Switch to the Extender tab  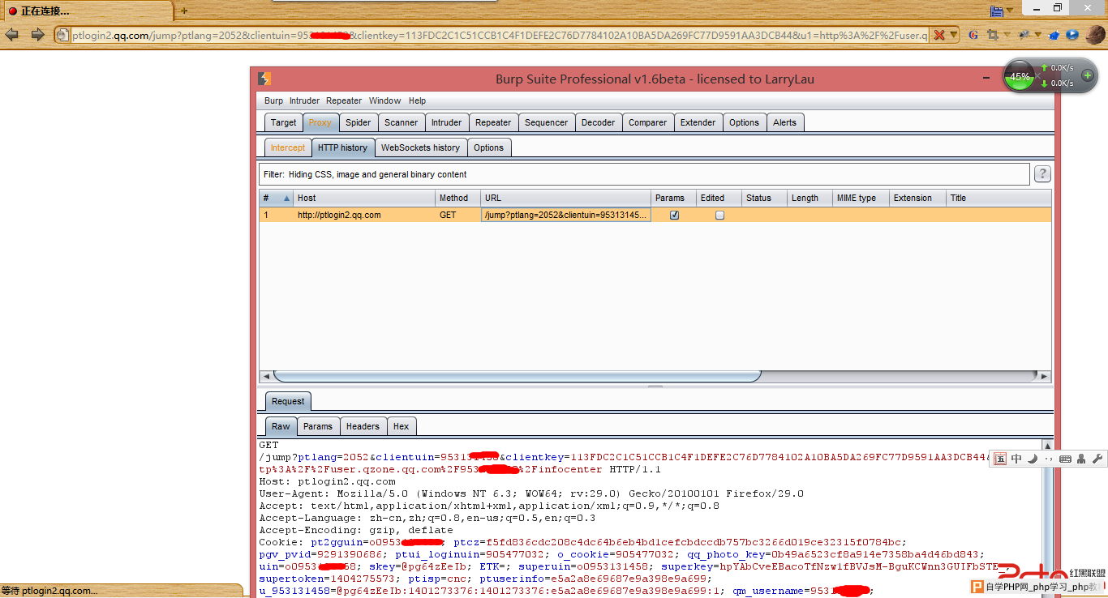pyautogui.click(x=698, y=122)
